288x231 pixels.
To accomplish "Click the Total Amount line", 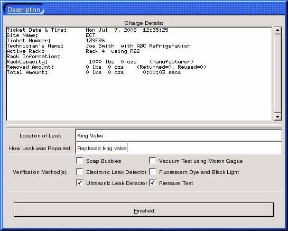I will (x=94, y=72).
